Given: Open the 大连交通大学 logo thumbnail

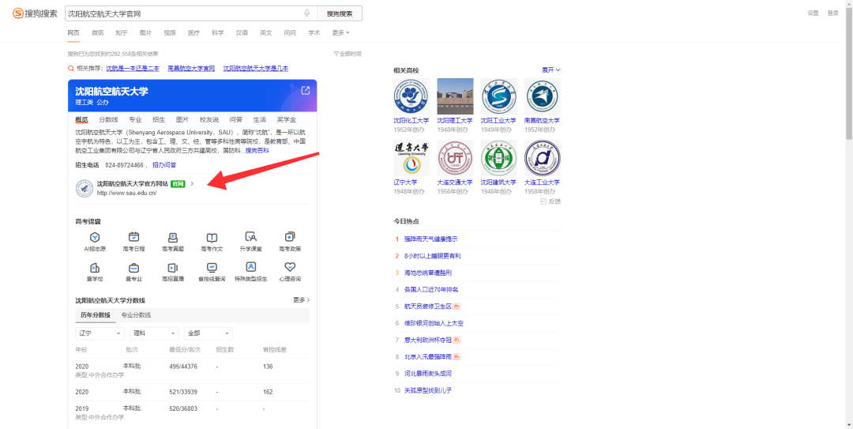Looking at the screenshot, I should [455, 158].
